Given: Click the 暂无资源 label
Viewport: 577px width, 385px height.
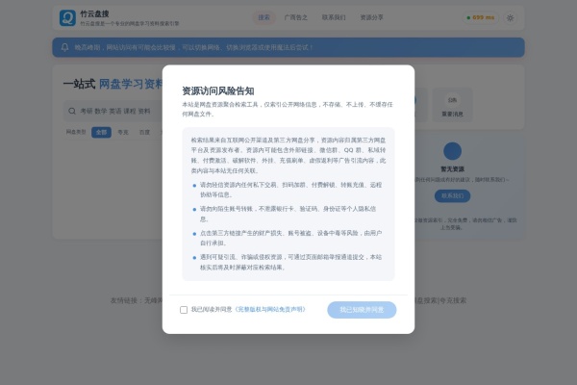Looking at the screenshot, I should pyautogui.click(x=452, y=169).
